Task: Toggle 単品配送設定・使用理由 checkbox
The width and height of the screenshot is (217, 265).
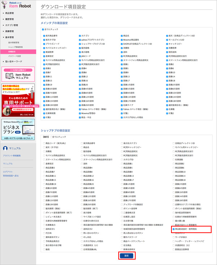Action: pos(174,229)
